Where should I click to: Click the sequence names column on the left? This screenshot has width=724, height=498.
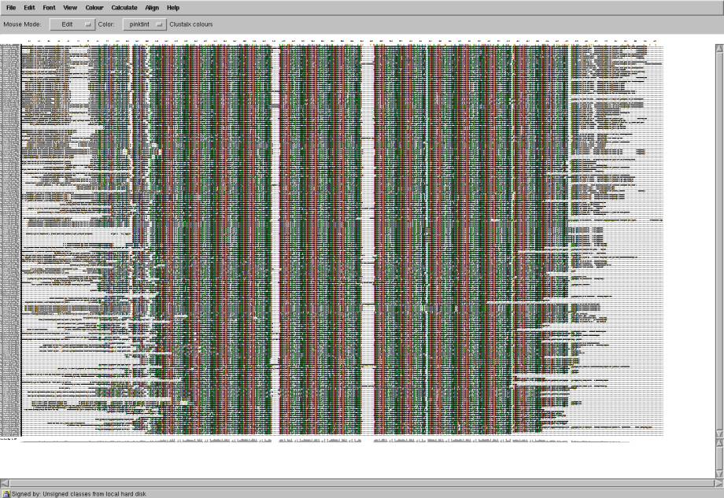[x=10, y=236]
